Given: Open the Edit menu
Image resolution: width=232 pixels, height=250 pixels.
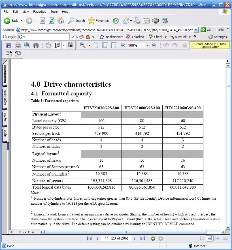Looking at the screenshot, I should [15, 12].
